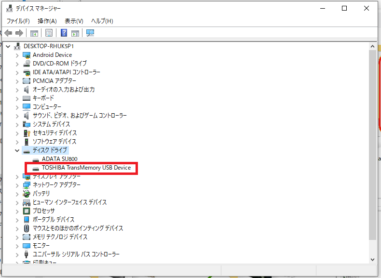Click the vertical scrollbar thumb
This screenshot has height=278, width=381.
(x=372, y=145)
